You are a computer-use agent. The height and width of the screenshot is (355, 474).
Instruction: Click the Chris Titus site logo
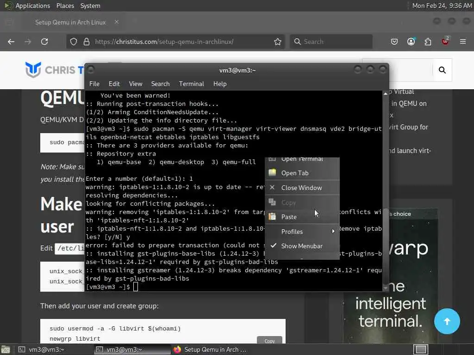55,70
